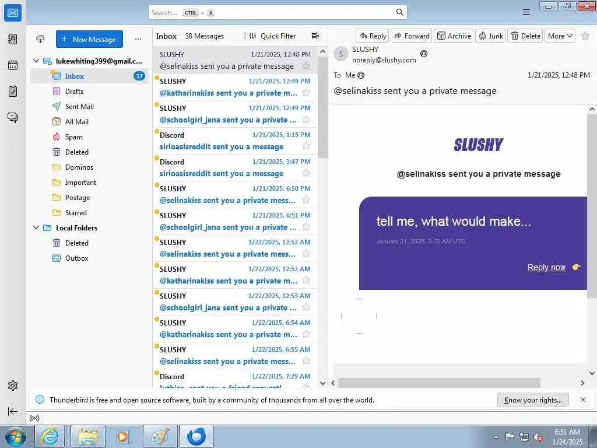
Task: Mark the open message as Junk
Action: pyautogui.click(x=490, y=36)
